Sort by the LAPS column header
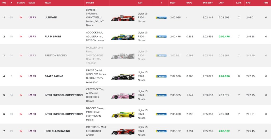This screenshot has height=140, width=271. tap(239, 3)
